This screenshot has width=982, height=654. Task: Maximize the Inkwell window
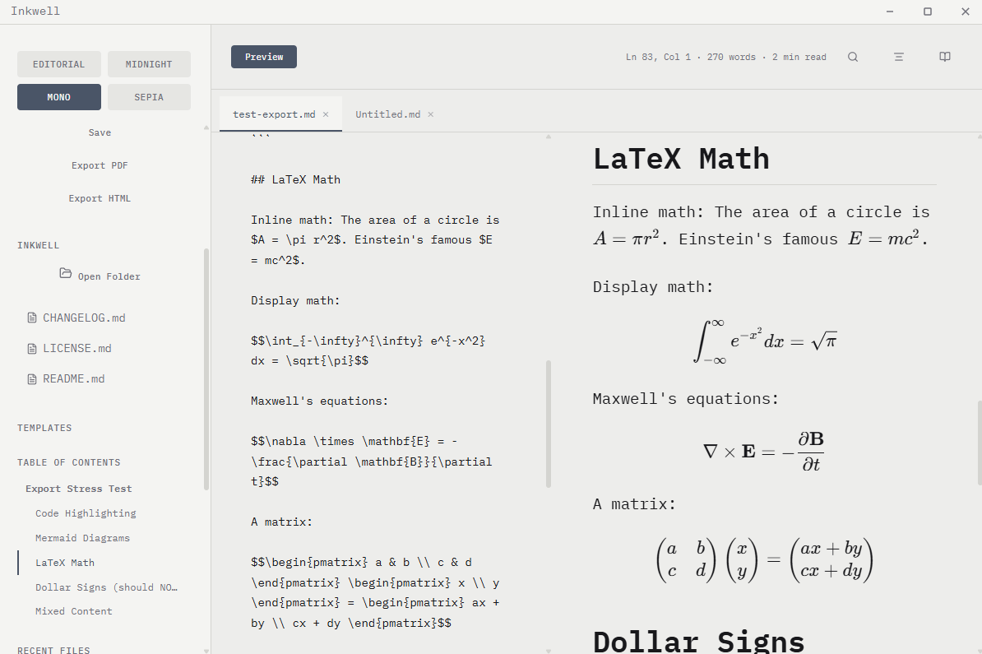(x=928, y=12)
